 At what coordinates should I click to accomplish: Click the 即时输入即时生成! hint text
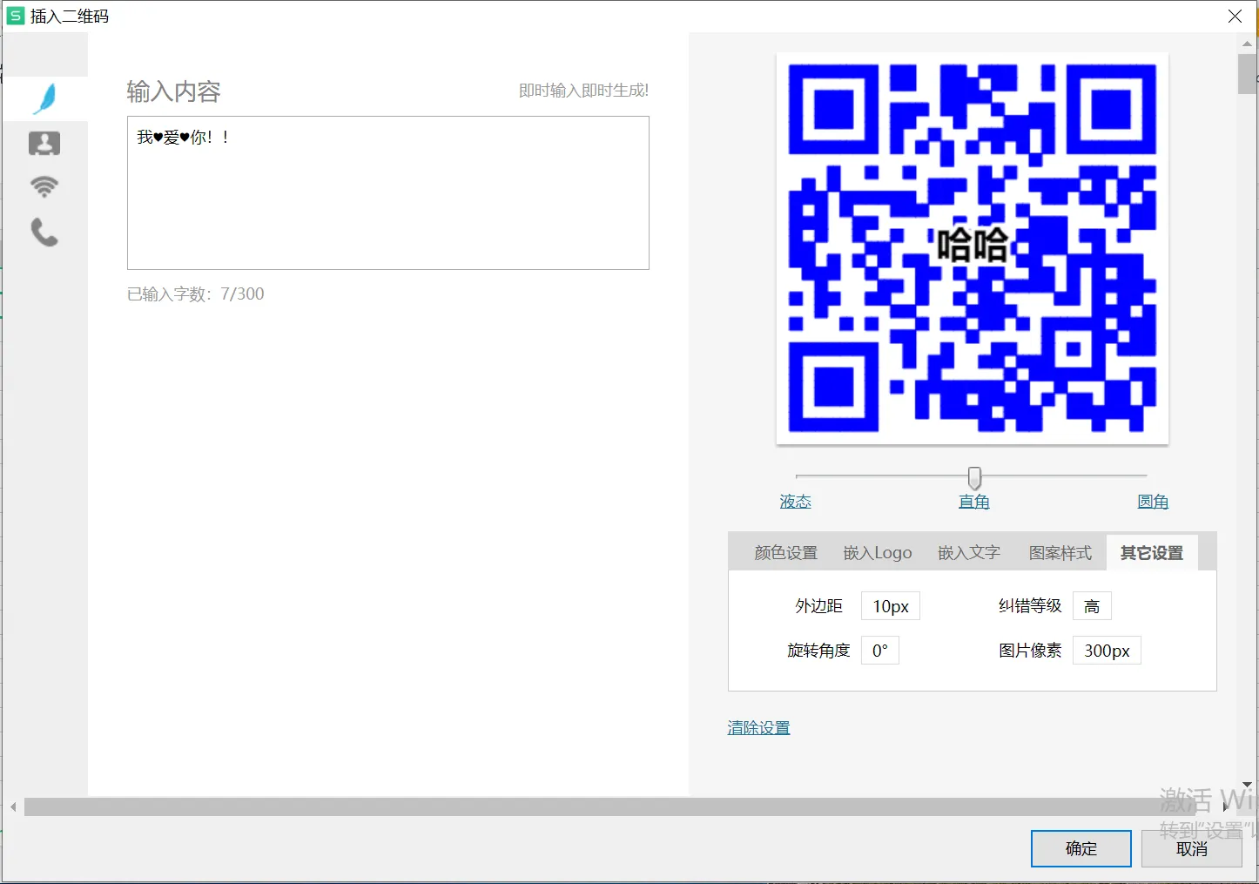click(583, 91)
